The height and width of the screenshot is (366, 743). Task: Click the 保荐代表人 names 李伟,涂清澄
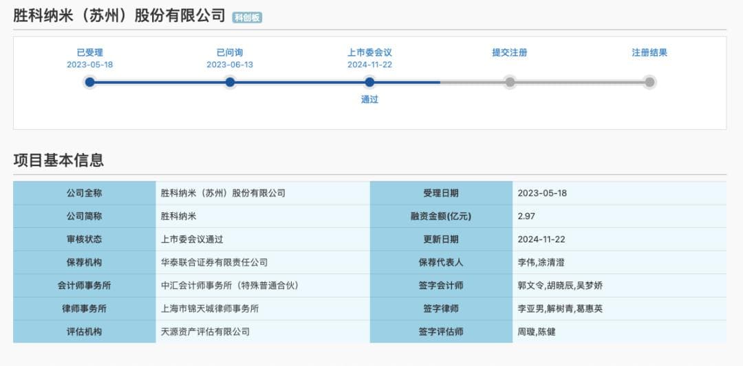tap(541, 262)
